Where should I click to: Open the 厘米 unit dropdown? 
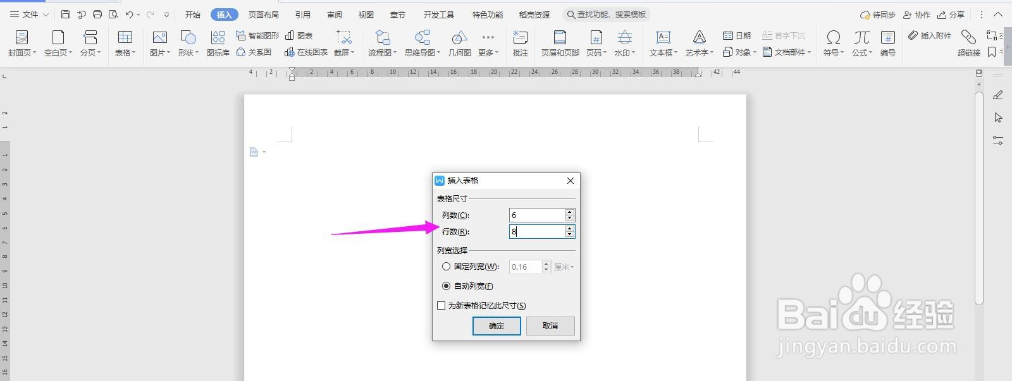click(564, 267)
